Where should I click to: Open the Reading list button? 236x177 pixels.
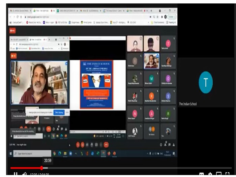(171, 23)
